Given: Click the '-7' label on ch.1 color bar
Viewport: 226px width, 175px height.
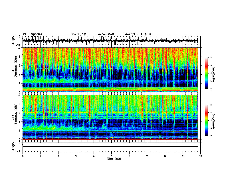Looking at the screenshot, I should [211, 89].
